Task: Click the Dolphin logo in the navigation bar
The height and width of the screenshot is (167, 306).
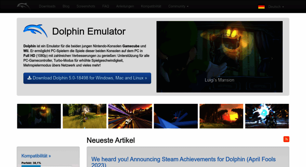Action: tap(24, 6)
